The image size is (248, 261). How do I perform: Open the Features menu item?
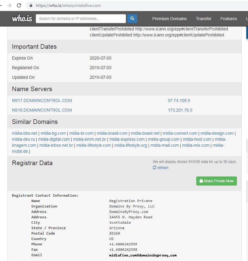(228, 19)
